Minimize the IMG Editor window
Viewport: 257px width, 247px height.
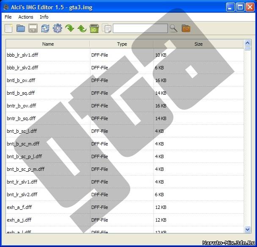(230, 7)
